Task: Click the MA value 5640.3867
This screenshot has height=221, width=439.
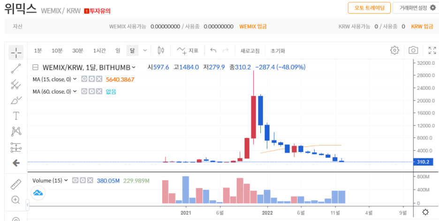Action: click(x=120, y=79)
